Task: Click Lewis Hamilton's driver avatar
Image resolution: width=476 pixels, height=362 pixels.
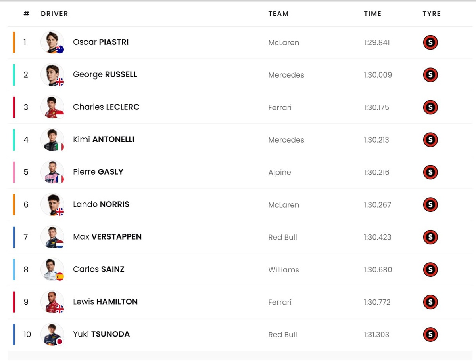Action: point(52,302)
